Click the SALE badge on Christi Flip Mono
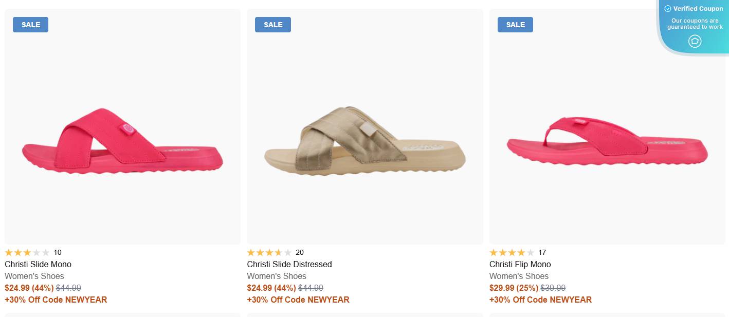The image size is (729, 317). 515,24
